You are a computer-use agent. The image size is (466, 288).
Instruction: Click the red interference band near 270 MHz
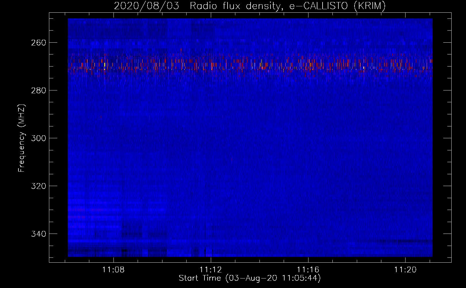250,65
